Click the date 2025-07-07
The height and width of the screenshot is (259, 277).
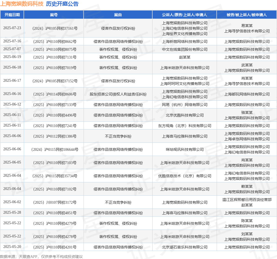coord(12,49)
